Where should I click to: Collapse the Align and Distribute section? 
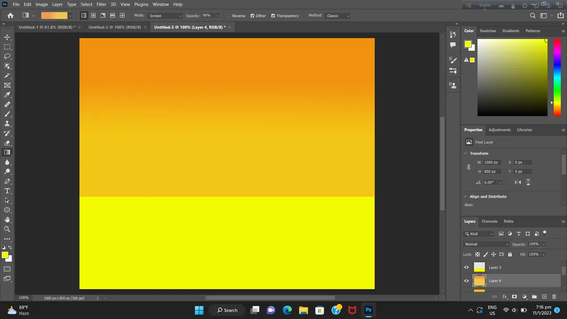(x=465, y=196)
